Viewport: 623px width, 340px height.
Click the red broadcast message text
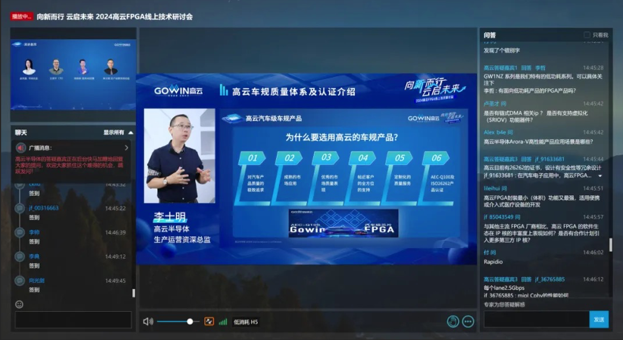(x=69, y=165)
